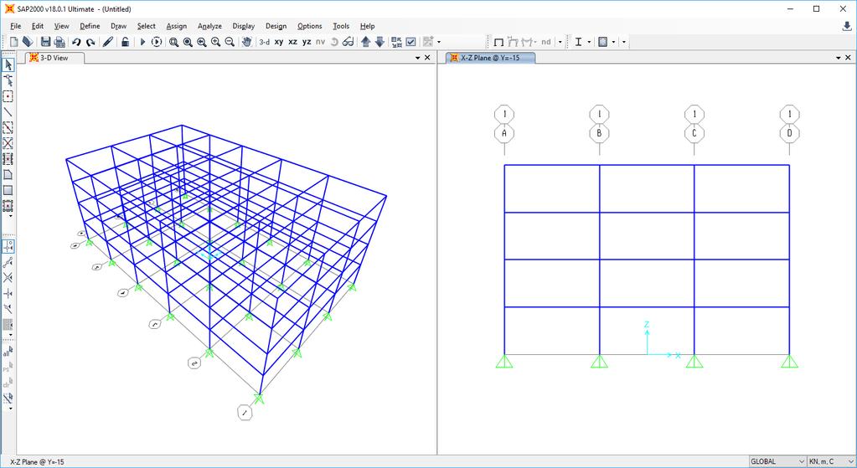Click the Open File tag icon
The image size is (857, 468).
point(28,42)
